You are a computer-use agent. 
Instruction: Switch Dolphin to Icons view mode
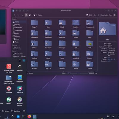pos(26,15)
